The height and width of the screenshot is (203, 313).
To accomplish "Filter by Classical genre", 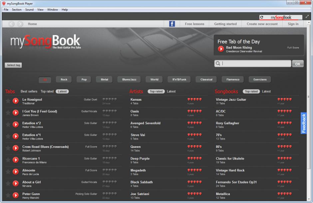I will (206, 79).
